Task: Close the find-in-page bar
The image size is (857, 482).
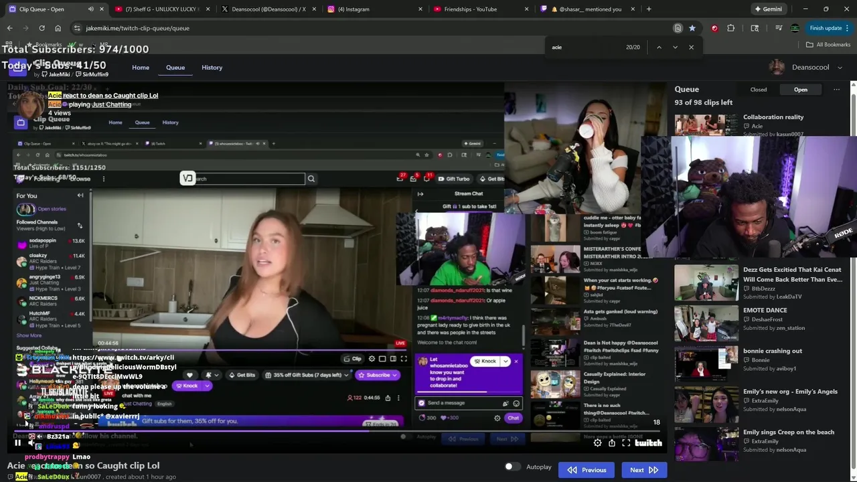Action: click(691, 47)
